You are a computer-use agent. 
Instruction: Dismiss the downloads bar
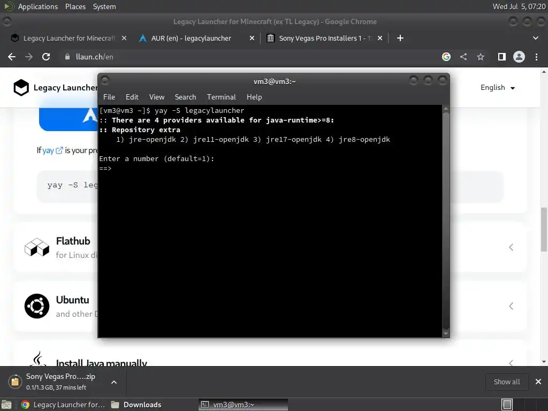pyautogui.click(x=538, y=382)
